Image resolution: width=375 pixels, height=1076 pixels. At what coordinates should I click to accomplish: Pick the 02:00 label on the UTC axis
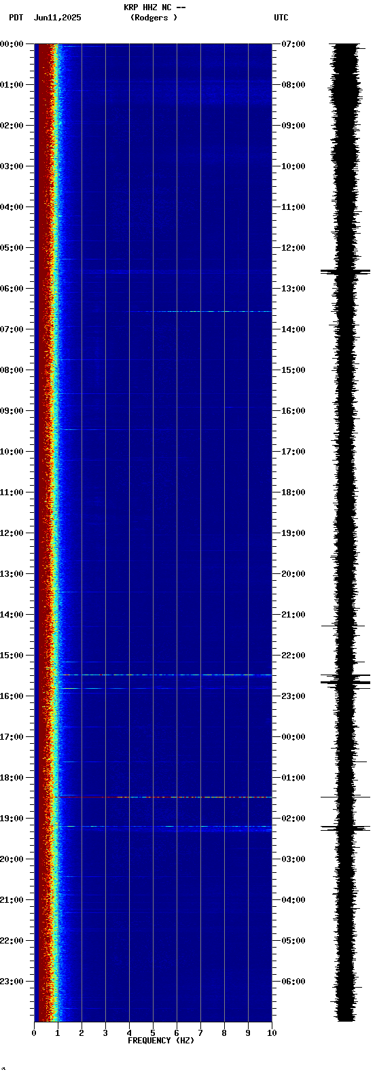point(293,819)
